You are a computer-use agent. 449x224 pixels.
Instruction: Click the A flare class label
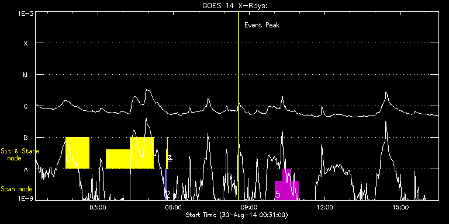pyautogui.click(x=26, y=169)
